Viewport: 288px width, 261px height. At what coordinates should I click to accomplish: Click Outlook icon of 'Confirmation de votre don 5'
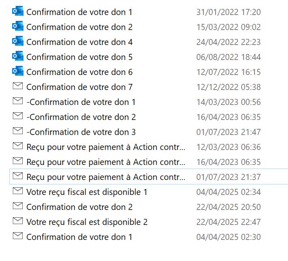point(18,56)
